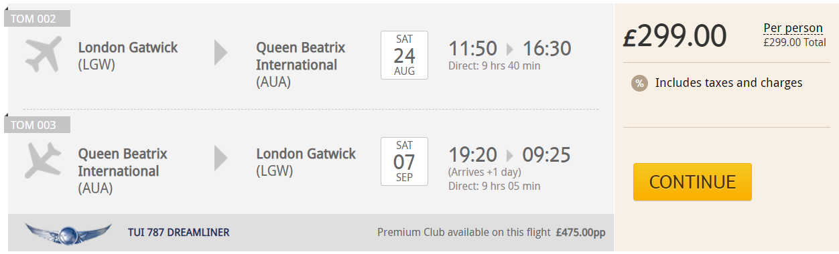Click the outbound route arrow triangle
This screenshot has width=839, height=254.
(221, 53)
